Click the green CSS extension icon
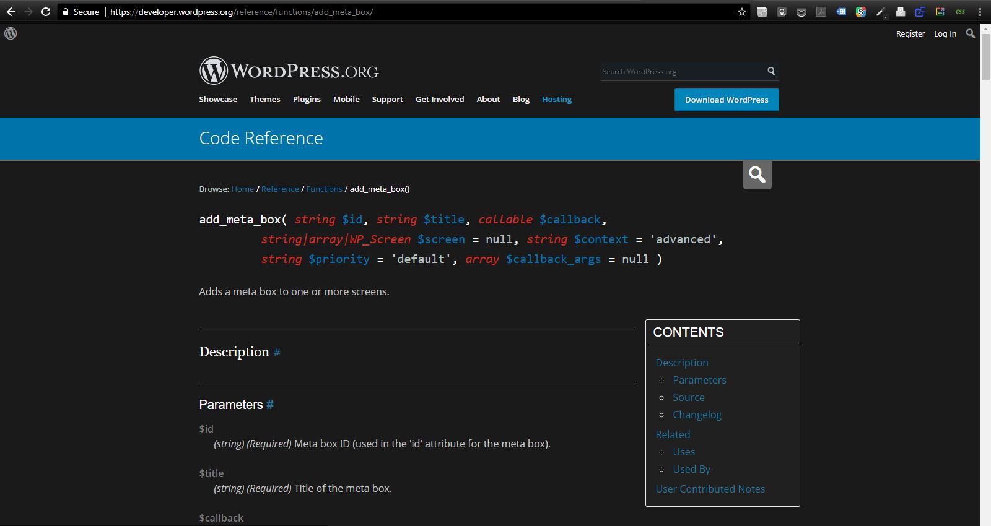Image resolution: width=991 pixels, height=526 pixels. point(960,12)
